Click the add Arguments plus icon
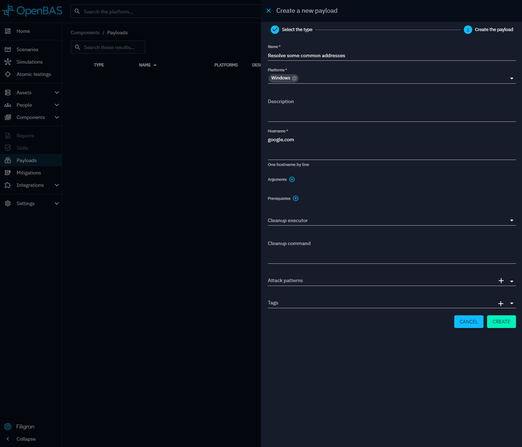 tap(292, 179)
